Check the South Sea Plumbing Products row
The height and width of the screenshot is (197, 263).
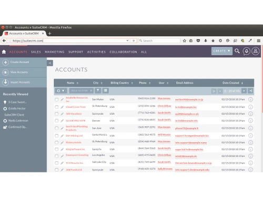(56, 128)
